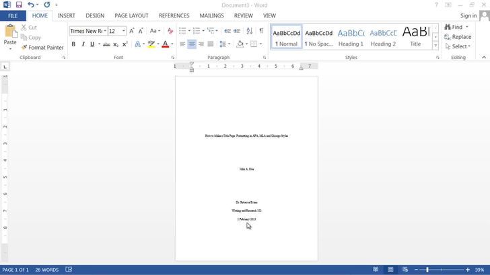Click the Replace button in Editing
This screenshot has height=275, width=490.
click(x=457, y=37)
